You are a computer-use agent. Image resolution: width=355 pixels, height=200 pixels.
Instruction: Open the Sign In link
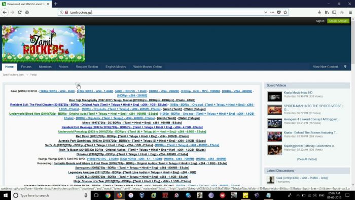point(320,21)
